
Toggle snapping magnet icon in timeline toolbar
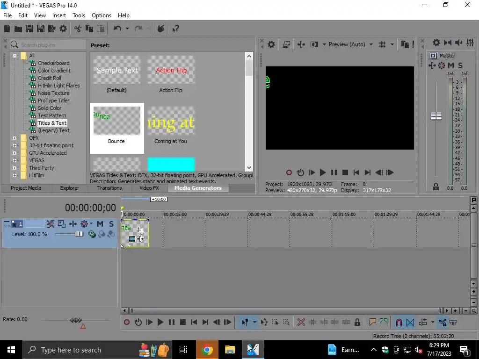coord(399,322)
